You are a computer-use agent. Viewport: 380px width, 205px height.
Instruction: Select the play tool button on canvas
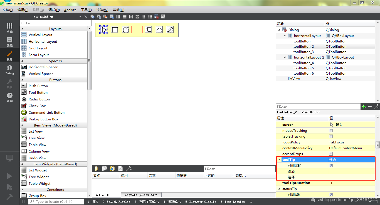pyautogui.click(x=104, y=30)
